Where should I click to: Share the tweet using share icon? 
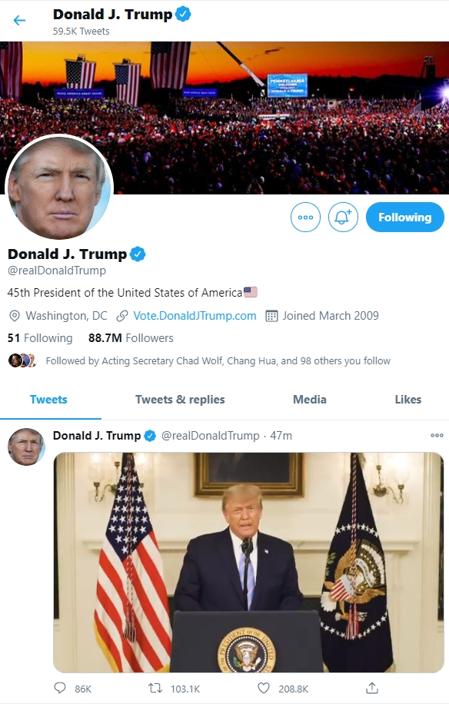372,687
